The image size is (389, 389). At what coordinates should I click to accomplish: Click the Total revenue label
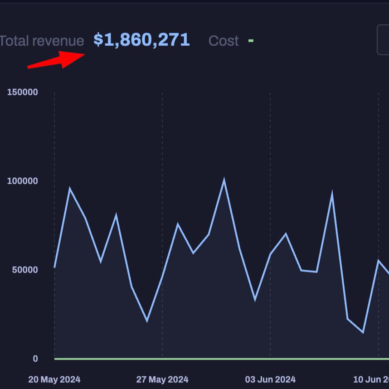coord(42,41)
